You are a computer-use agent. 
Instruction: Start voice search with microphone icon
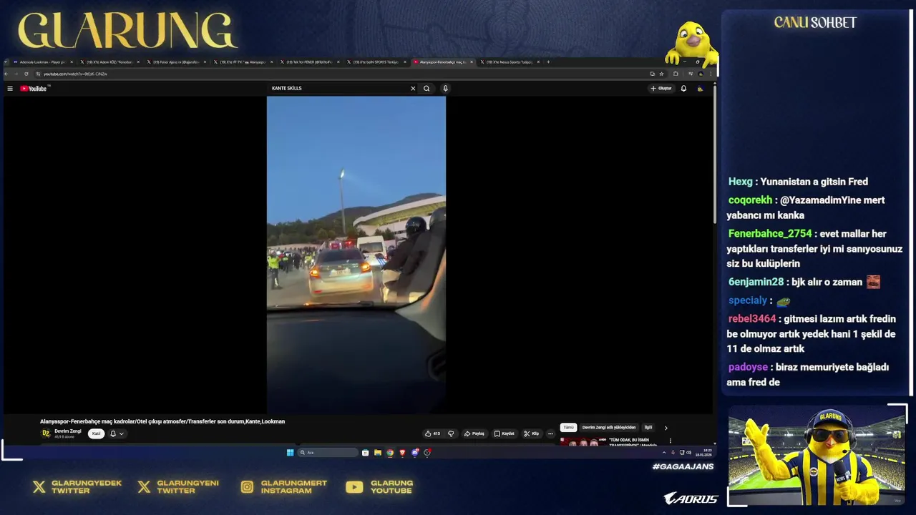click(x=445, y=89)
